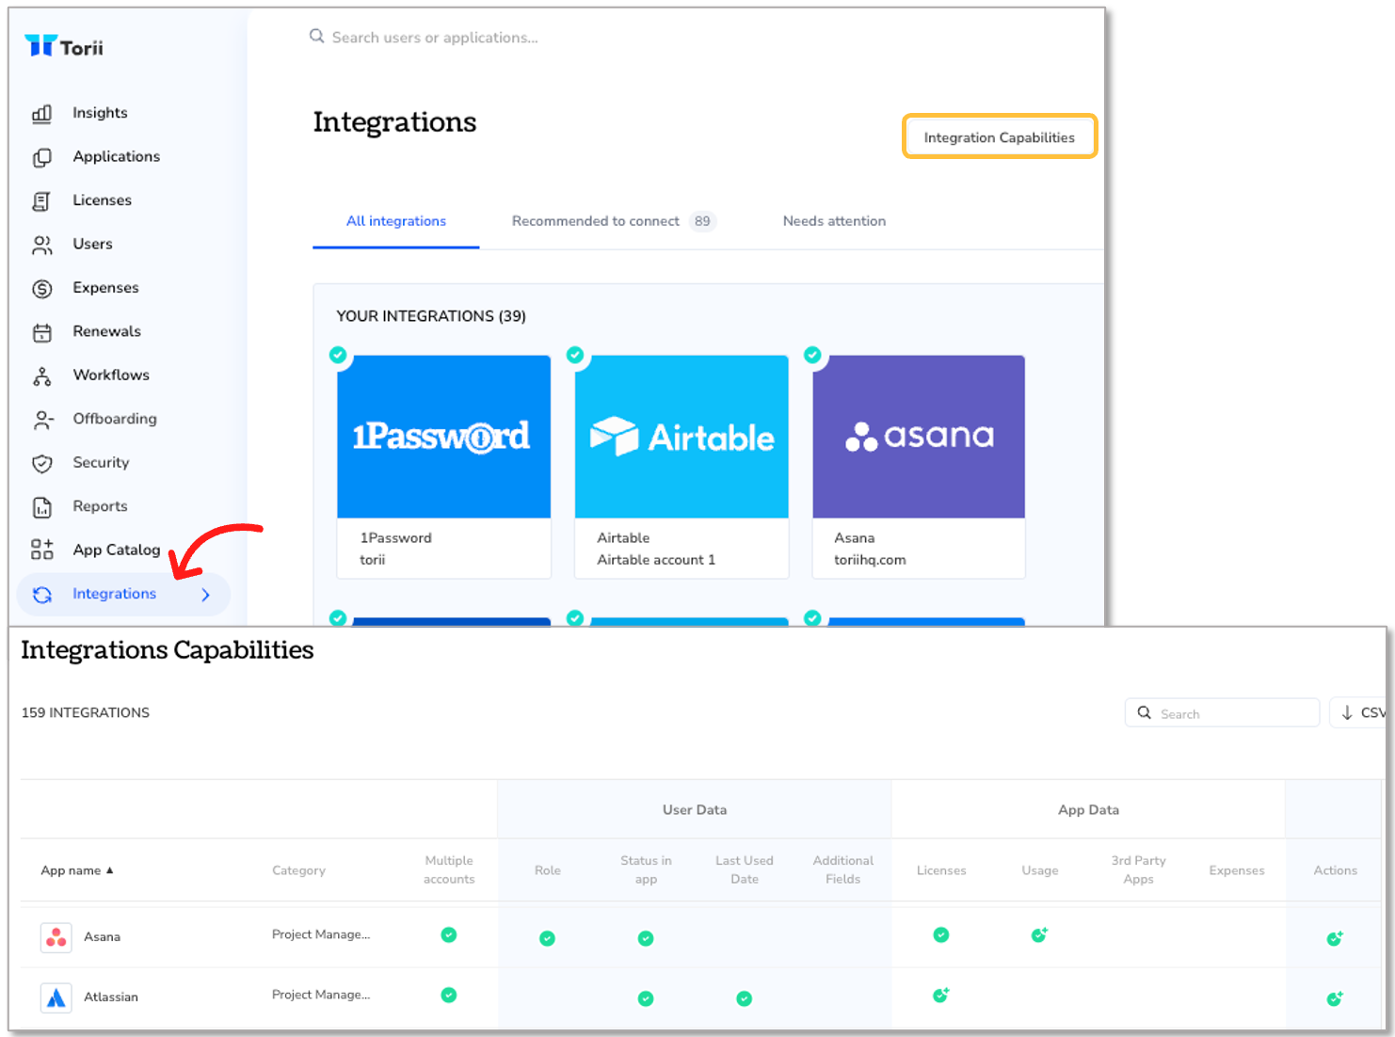The height and width of the screenshot is (1037, 1395).
Task: Click the Users sidebar icon
Action: [42, 245]
